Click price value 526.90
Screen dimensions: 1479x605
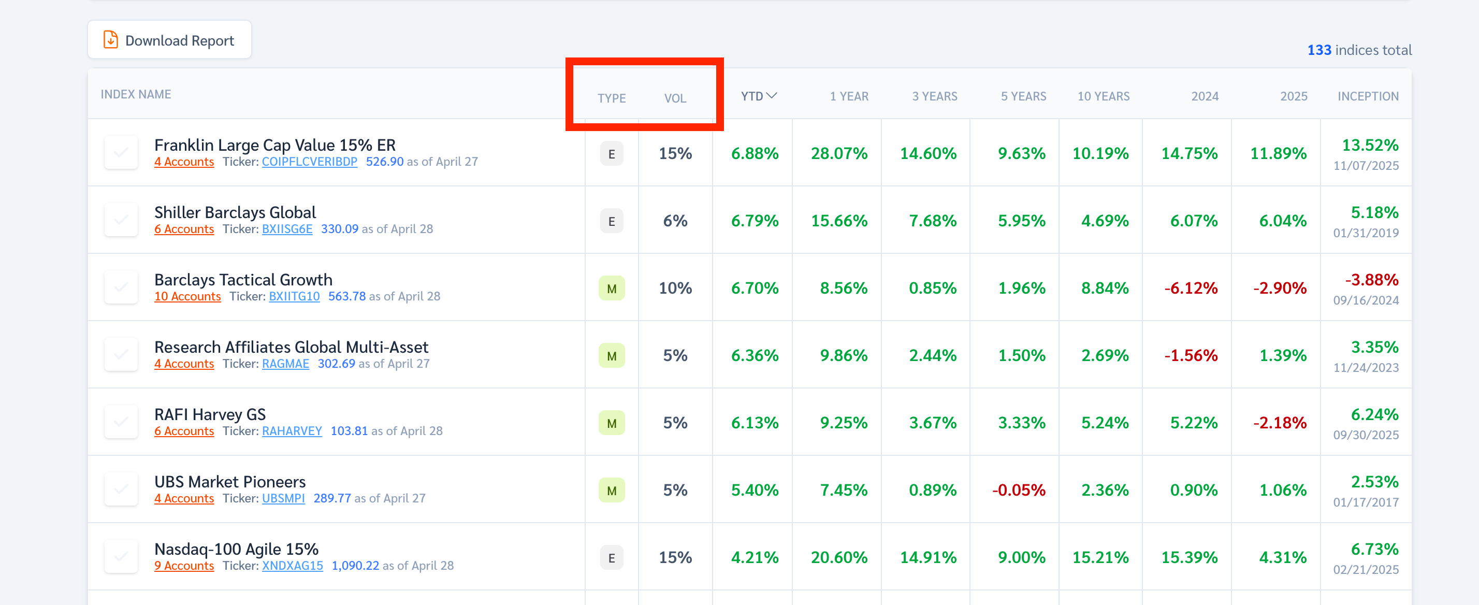(x=385, y=162)
